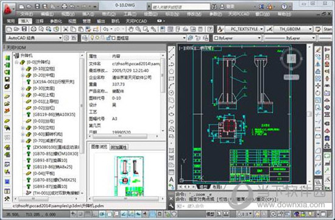Screen dimensions: 335x220
Task: Open layer properties manager icon
Action: 85,38
